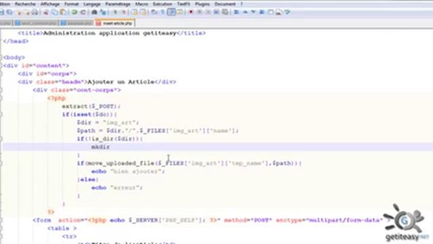
Task: Click the extract($_POST); line
Action: [x=91, y=106]
